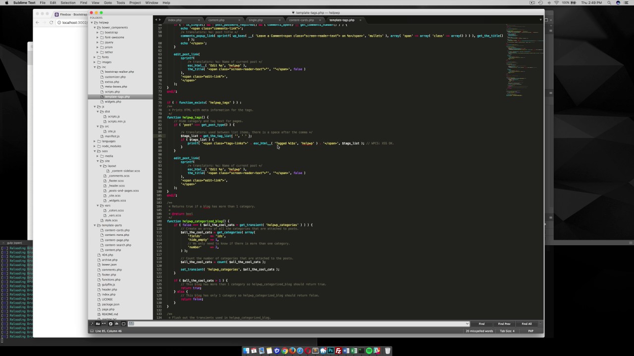Toggle case sensitive Aa option

[x=98, y=324]
